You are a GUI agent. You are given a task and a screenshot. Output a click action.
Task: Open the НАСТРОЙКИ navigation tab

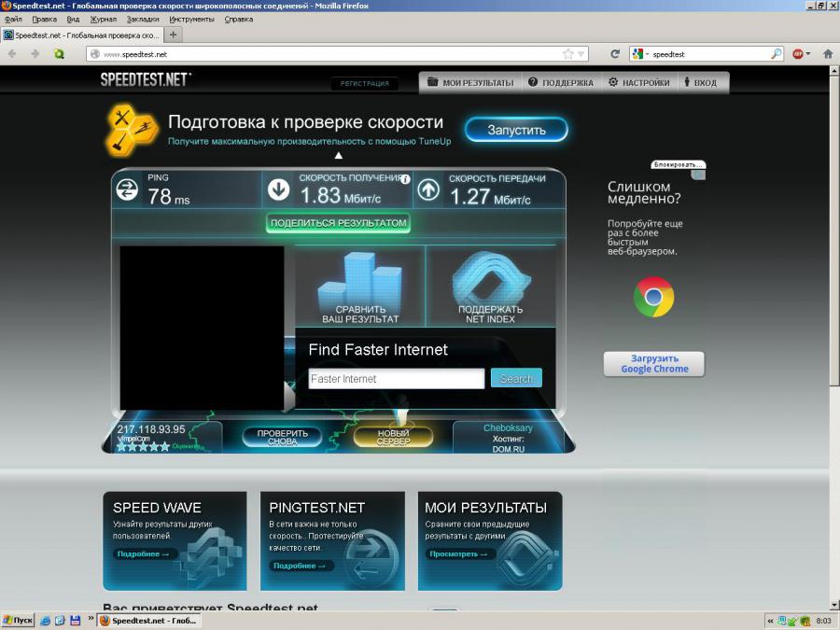(x=639, y=82)
